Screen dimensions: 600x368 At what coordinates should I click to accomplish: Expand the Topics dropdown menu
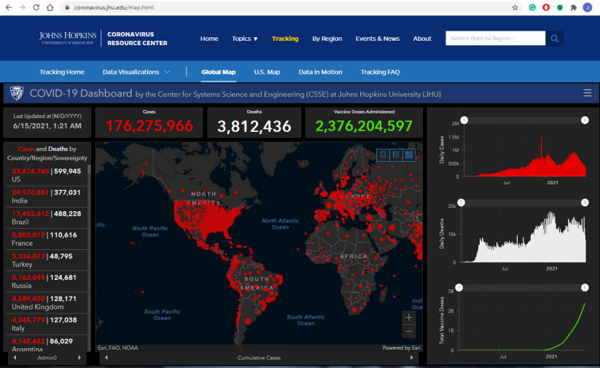(x=244, y=39)
